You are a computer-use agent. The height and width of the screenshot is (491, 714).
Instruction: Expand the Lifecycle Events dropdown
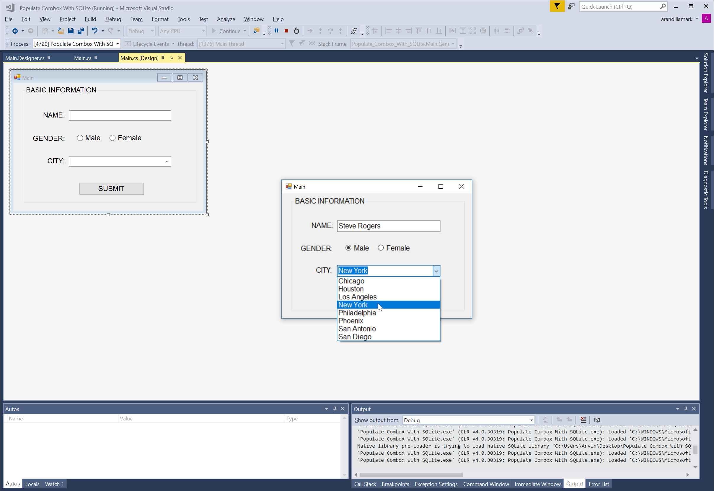tap(173, 44)
